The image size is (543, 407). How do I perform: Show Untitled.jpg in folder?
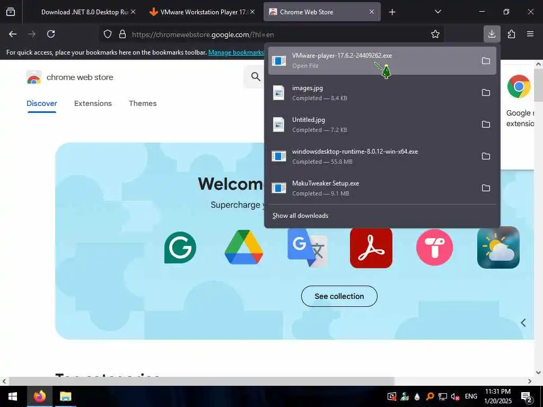coord(486,124)
